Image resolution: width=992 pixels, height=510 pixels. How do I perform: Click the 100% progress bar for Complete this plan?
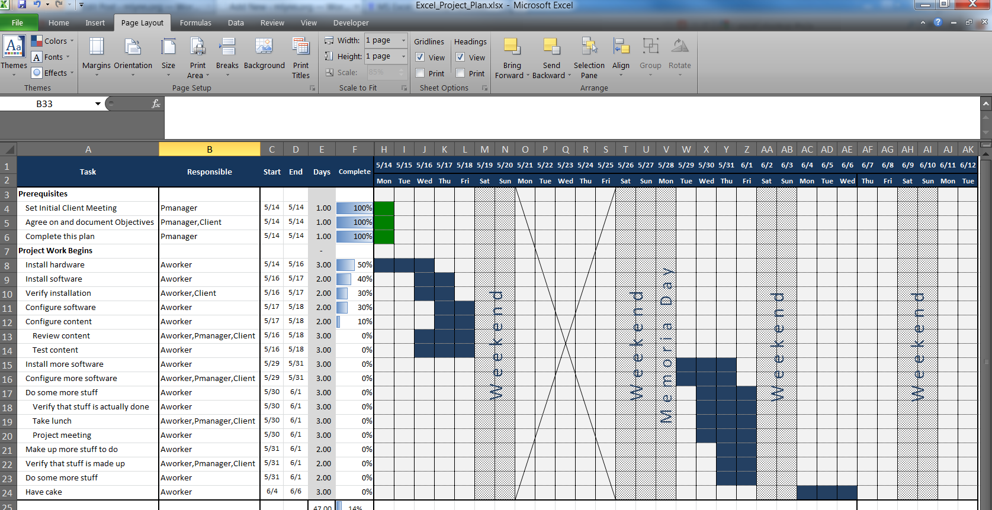tap(354, 237)
